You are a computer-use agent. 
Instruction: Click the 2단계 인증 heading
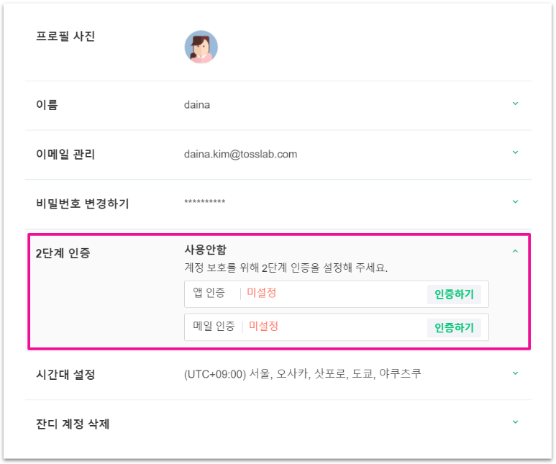tap(63, 253)
